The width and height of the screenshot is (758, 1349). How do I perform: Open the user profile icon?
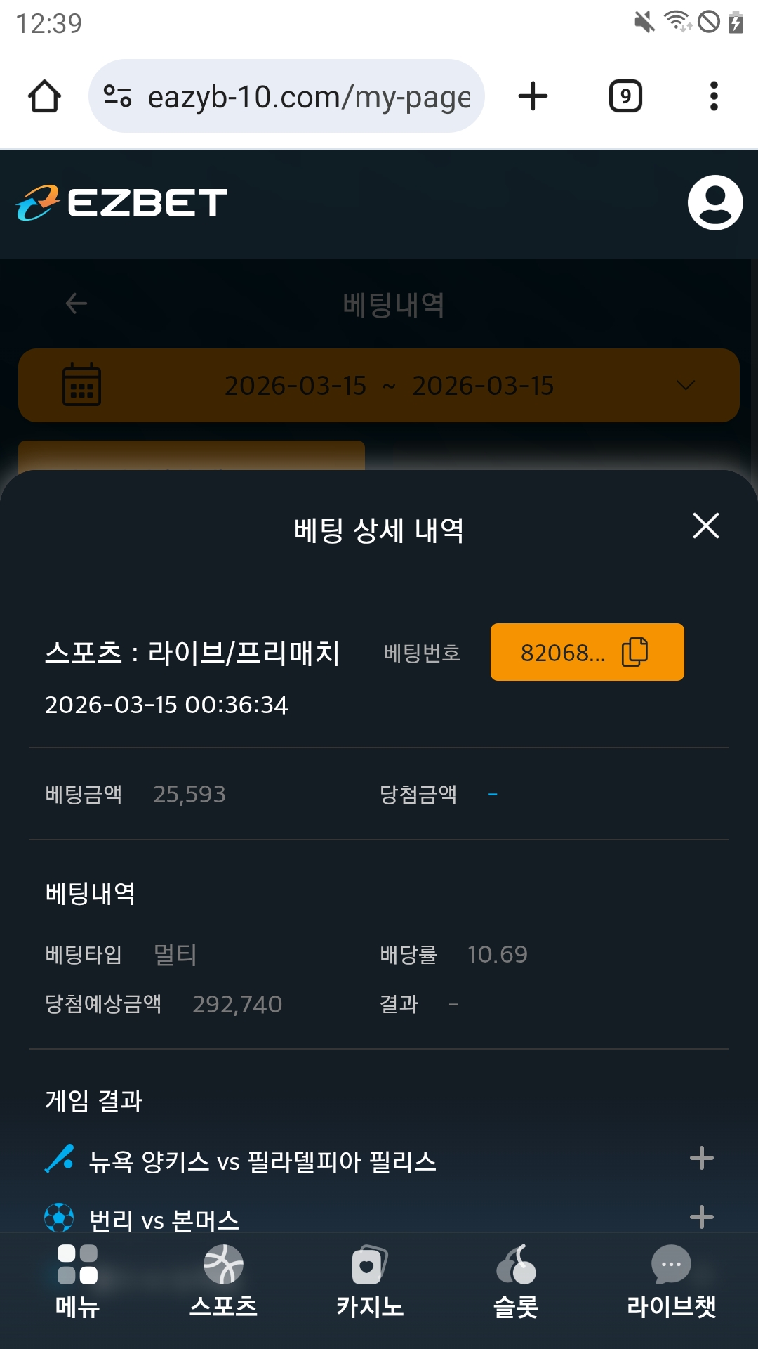coord(714,203)
